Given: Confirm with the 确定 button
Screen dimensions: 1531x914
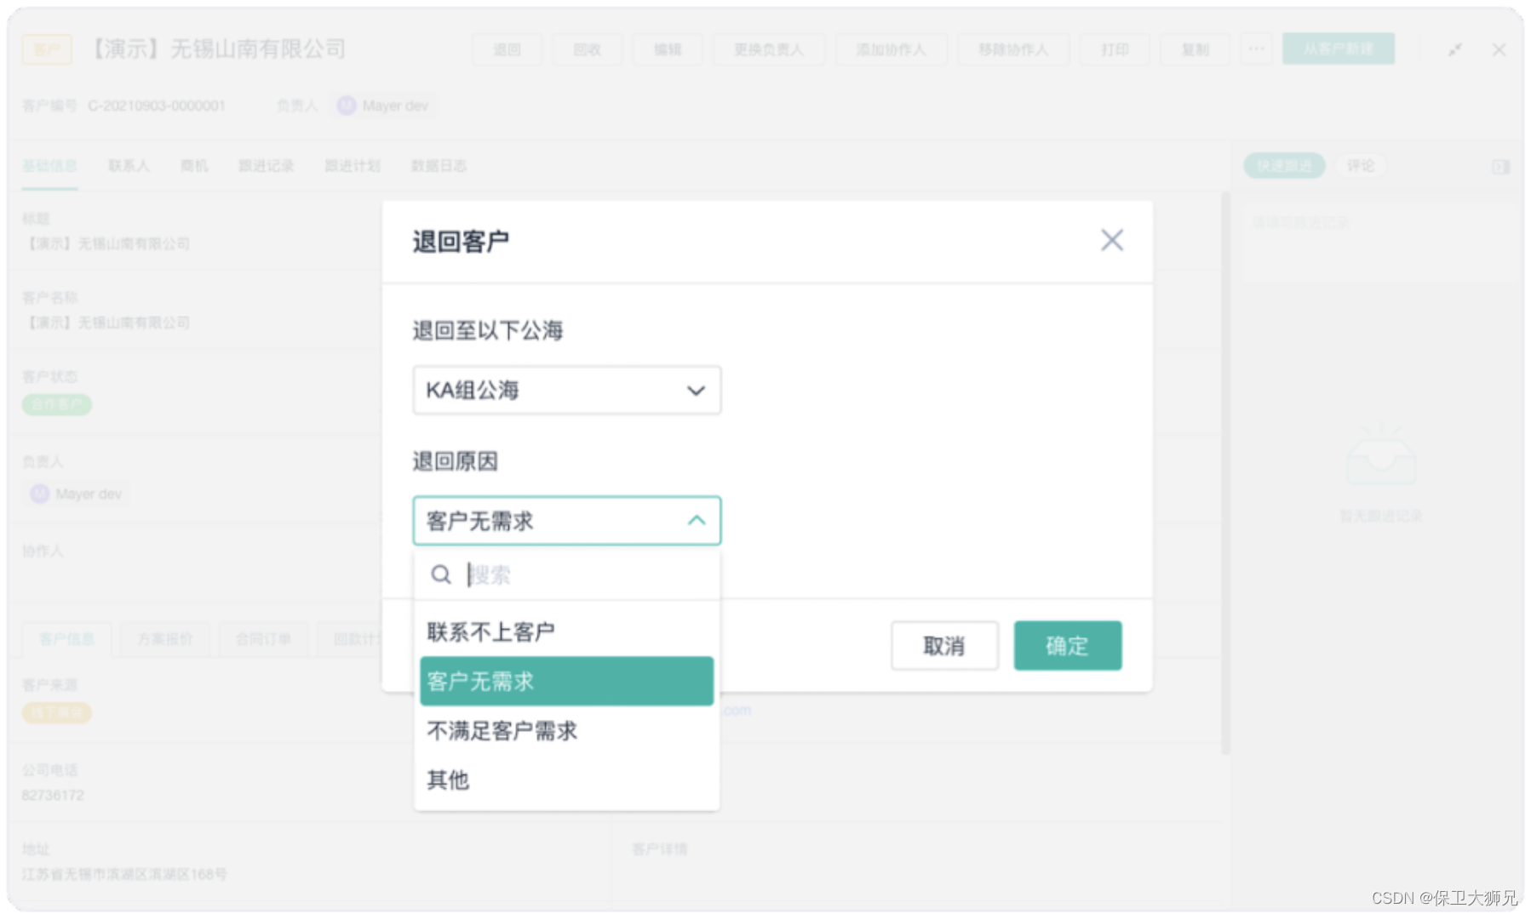Looking at the screenshot, I should click(1067, 646).
